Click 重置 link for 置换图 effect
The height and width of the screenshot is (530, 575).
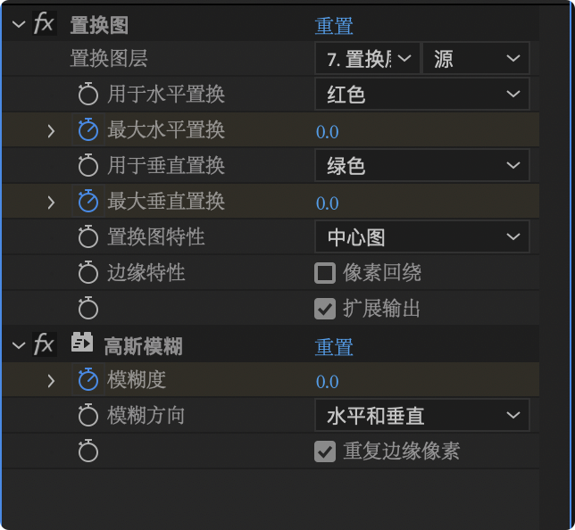coord(334,26)
